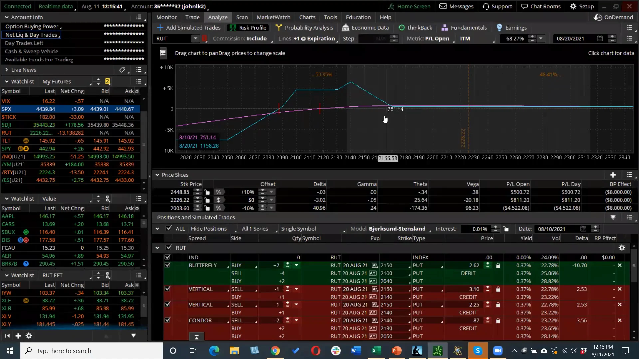Open Messages envelope icon

pyautogui.click(x=443, y=6)
